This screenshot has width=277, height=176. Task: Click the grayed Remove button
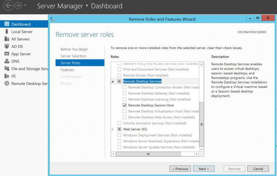[234, 168]
